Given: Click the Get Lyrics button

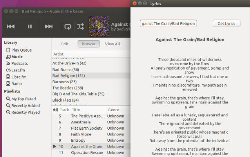Looking at the screenshot, I should pos(226,23).
